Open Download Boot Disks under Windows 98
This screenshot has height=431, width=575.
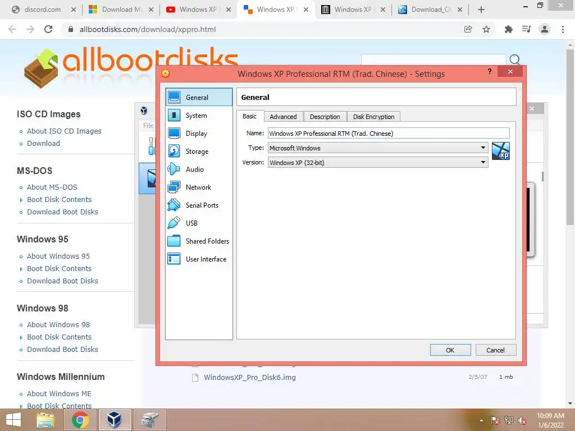pos(62,349)
